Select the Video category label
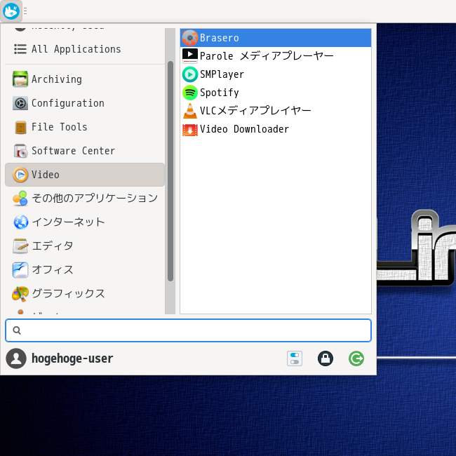Image resolution: width=456 pixels, height=456 pixels. 46,175
